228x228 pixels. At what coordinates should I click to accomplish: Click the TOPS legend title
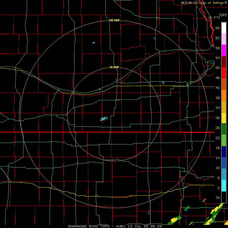[223, 15]
